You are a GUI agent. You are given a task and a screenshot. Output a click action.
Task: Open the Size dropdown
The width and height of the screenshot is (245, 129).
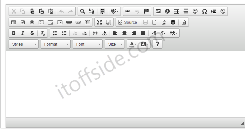[x=115, y=44]
